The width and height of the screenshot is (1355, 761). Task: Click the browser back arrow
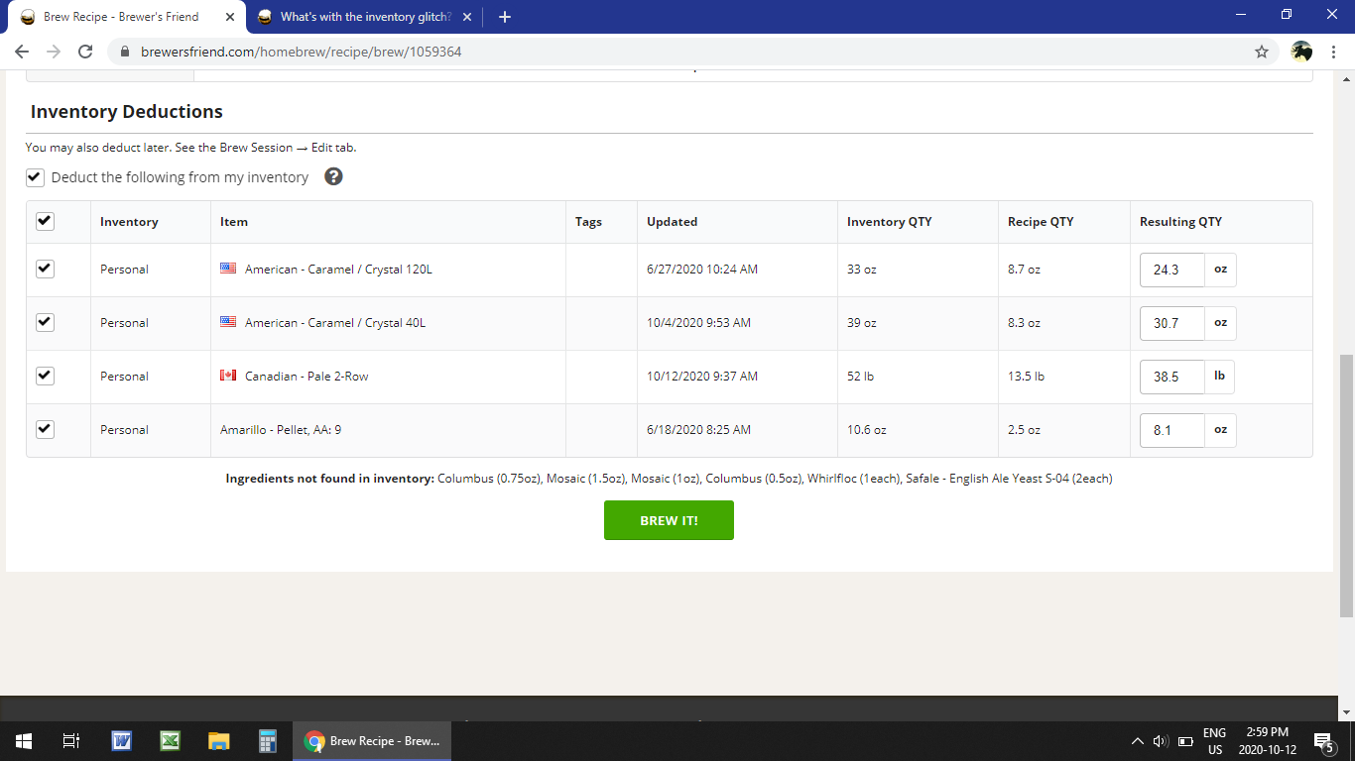tap(22, 52)
